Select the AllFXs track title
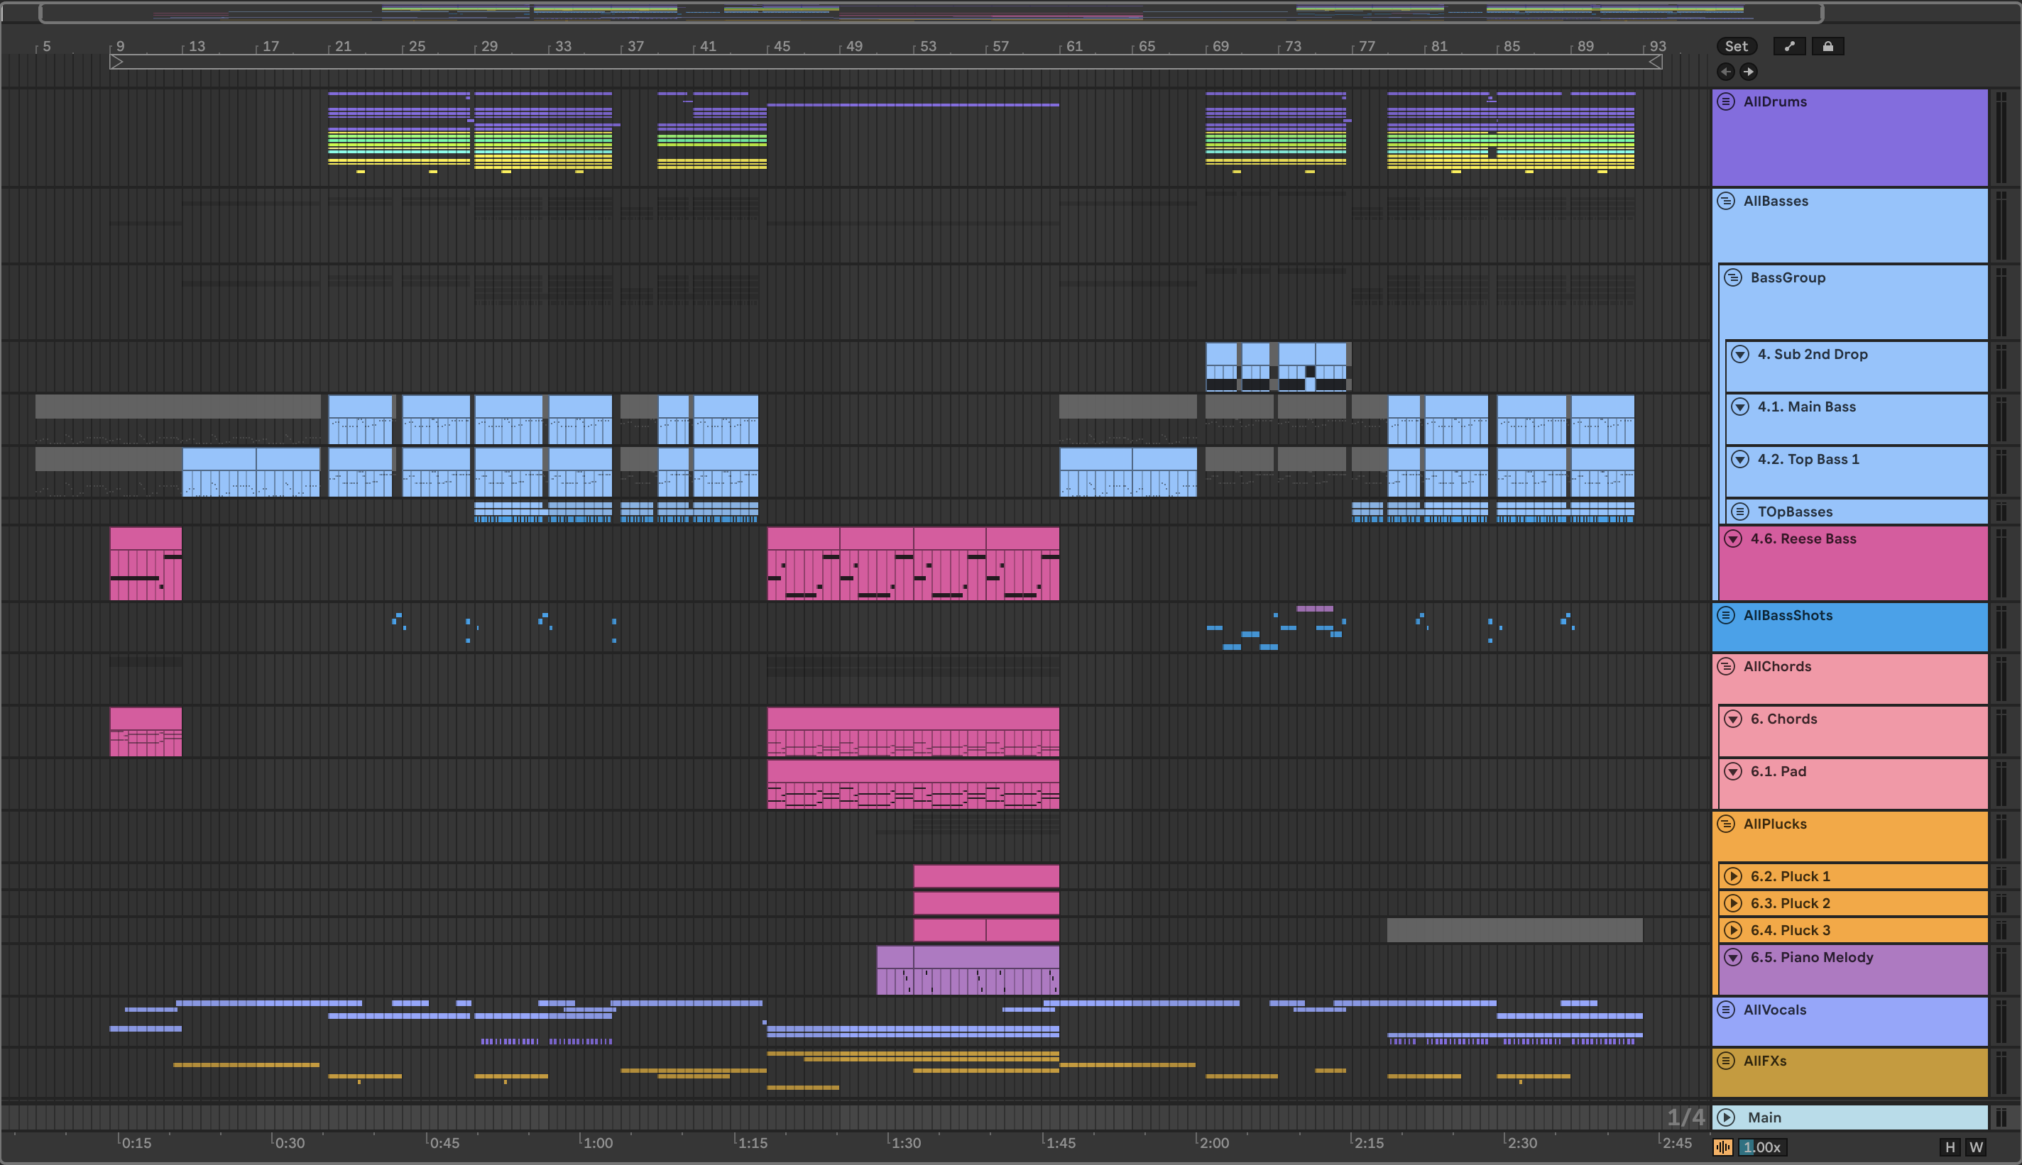 1765,1061
